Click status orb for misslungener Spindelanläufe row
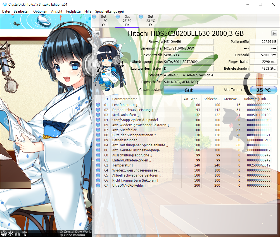The height and width of the screenshot is (237, 280). pyautogui.click(x=98, y=145)
